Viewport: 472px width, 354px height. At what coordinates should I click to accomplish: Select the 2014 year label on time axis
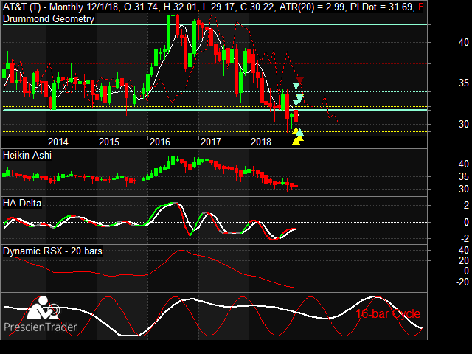pyautogui.click(x=58, y=142)
